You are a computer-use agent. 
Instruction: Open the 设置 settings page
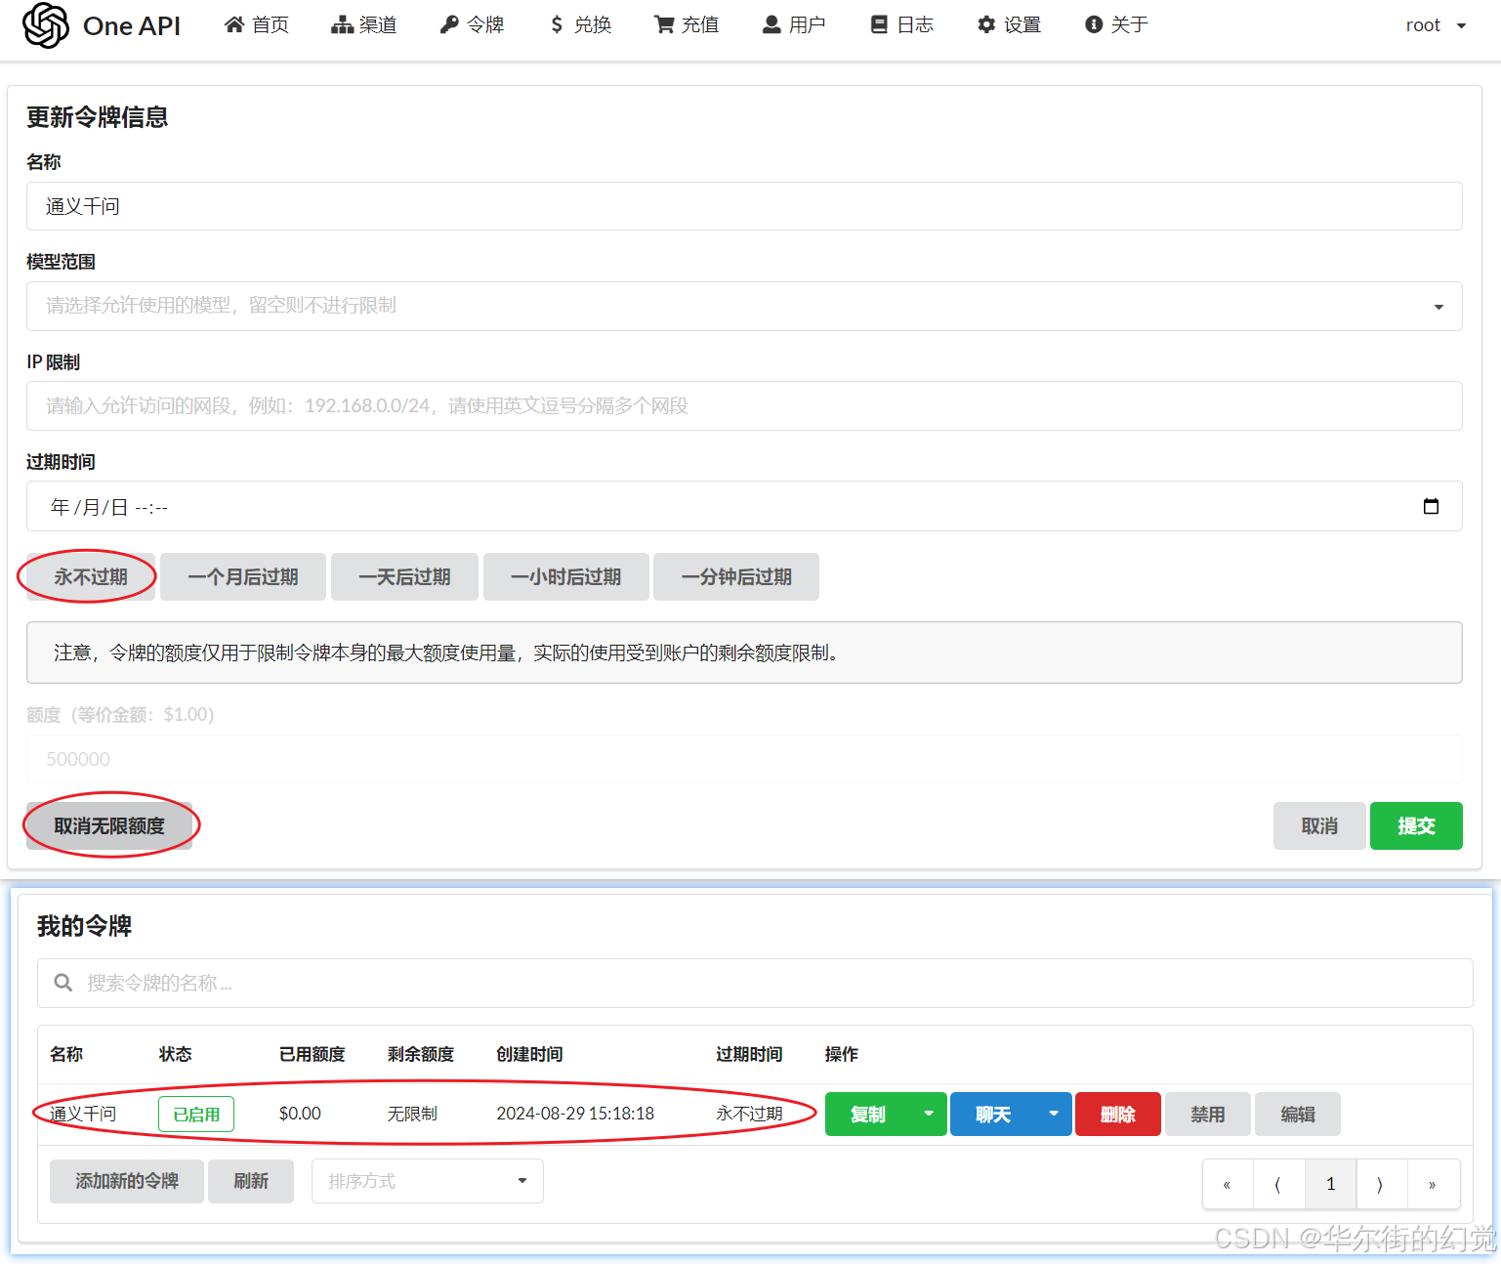[x=1009, y=25]
